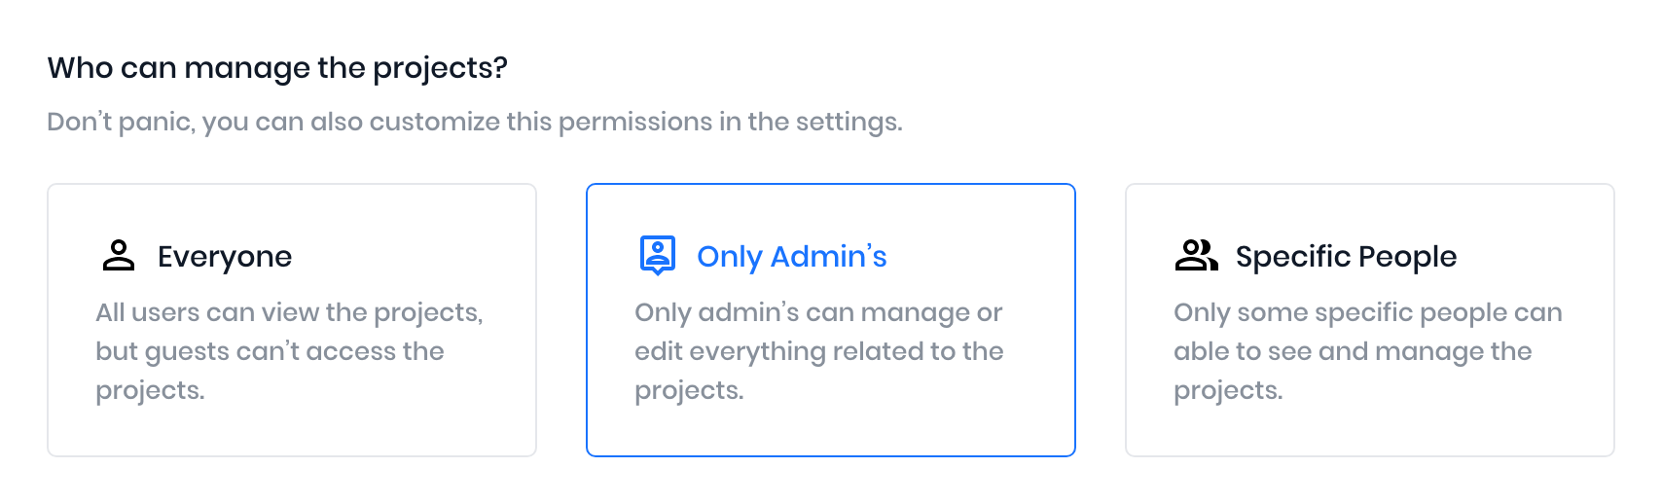Click the "Who can manage the projects?" heading

277,68
